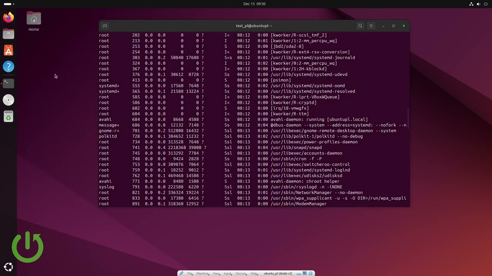Open the Trash in the dock
The width and height of the screenshot is (492, 276).
(8, 117)
